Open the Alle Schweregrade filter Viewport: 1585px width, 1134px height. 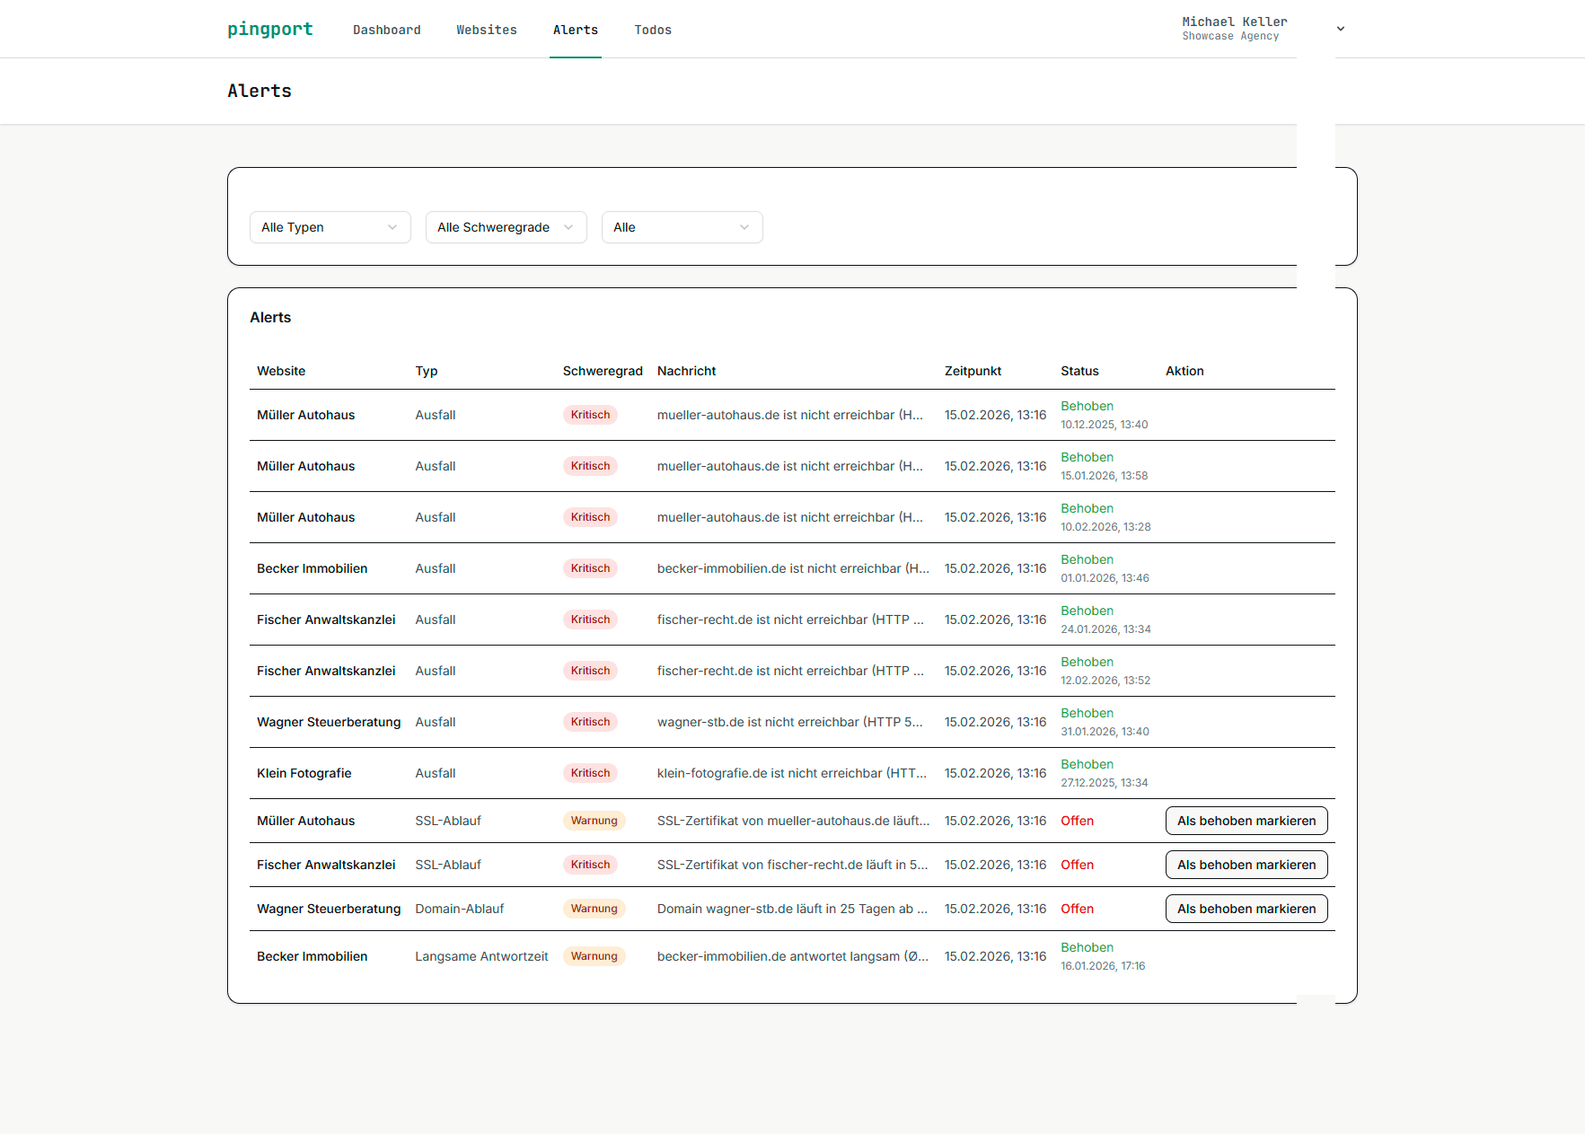click(506, 227)
